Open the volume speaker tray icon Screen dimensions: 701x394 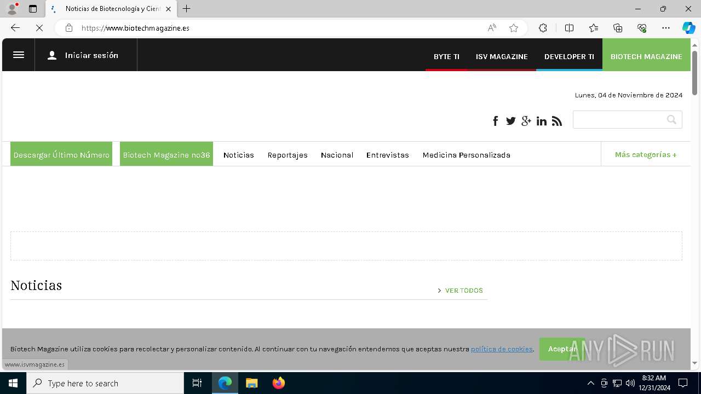click(x=630, y=383)
